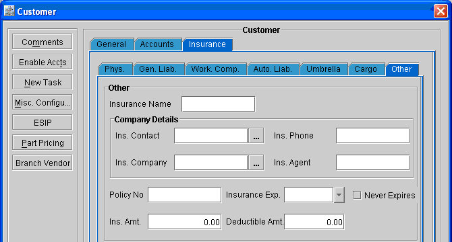Open the Umbrella tab
Image resolution: width=452 pixels, height=242 pixels.
(x=323, y=69)
